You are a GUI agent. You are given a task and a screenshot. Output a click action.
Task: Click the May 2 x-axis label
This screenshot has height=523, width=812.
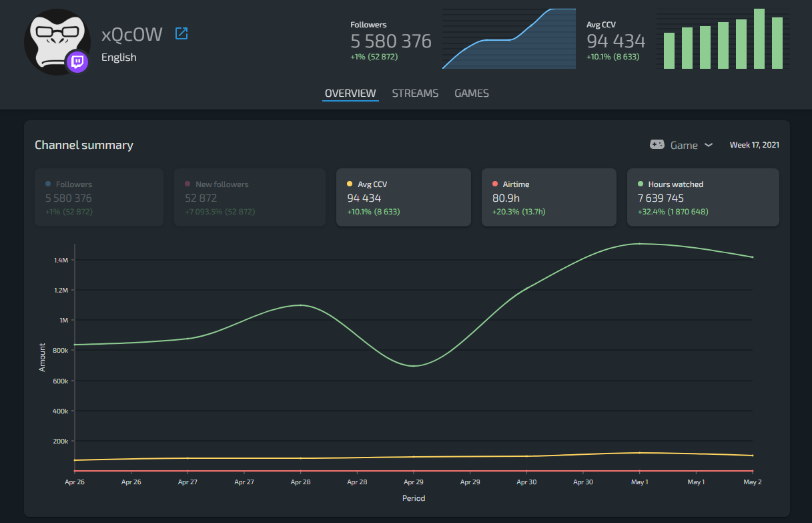[x=753, y=482]
